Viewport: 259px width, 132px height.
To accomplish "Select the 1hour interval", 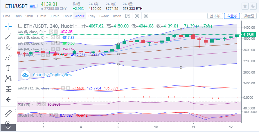I will pos(67,16).
